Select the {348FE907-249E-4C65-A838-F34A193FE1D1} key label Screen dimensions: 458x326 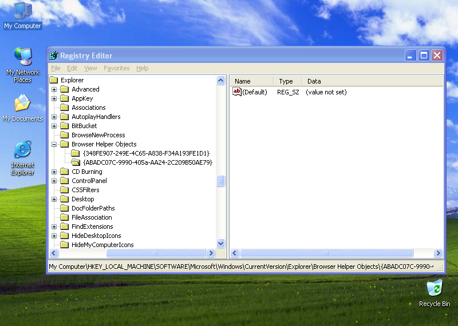(x=146, y=153)
